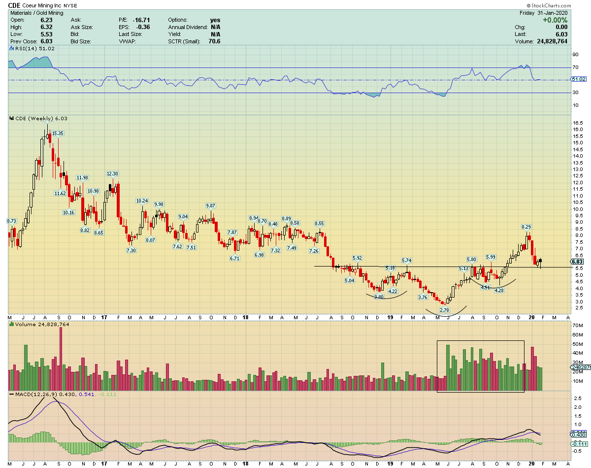591x468 pixels.
Task: Click the +0.00% percent change value
Action: [556, 20]
